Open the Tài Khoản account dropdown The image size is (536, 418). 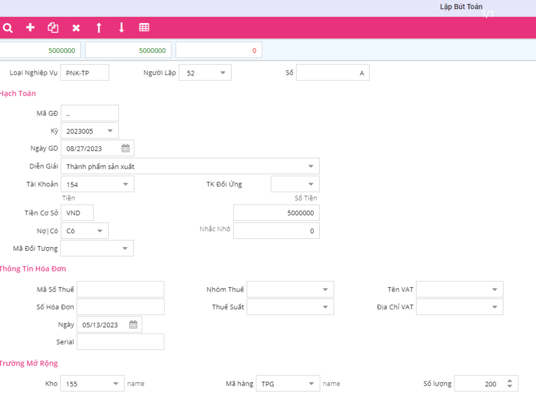tap(126, 184)
